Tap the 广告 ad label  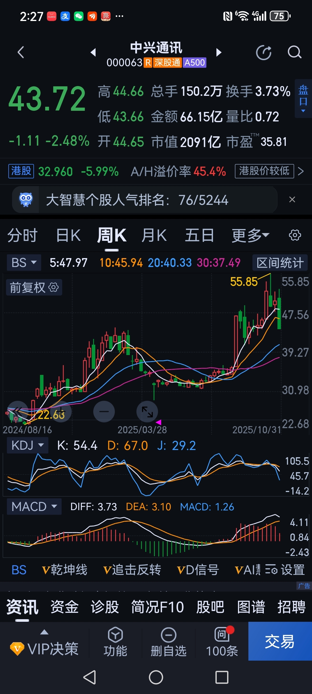304,586
